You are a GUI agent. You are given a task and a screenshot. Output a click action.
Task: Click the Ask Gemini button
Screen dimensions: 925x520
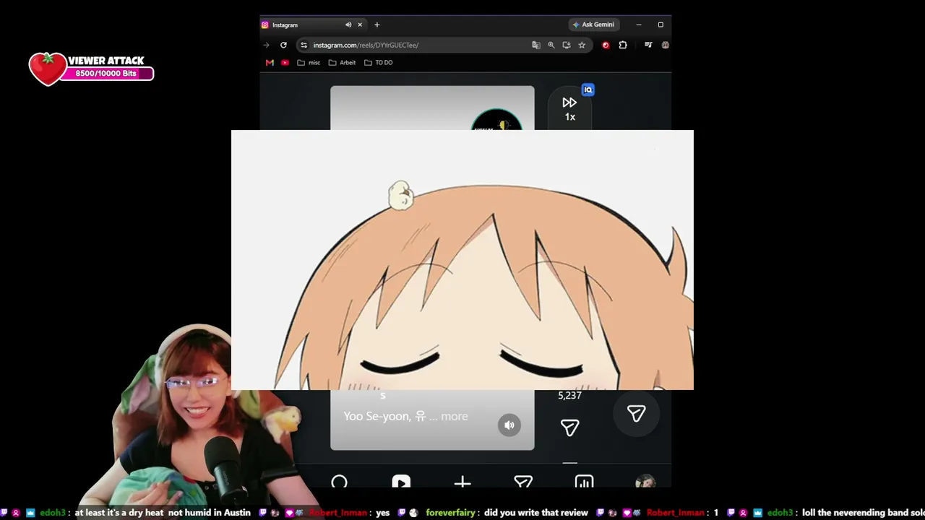click(x=593, y=25)
